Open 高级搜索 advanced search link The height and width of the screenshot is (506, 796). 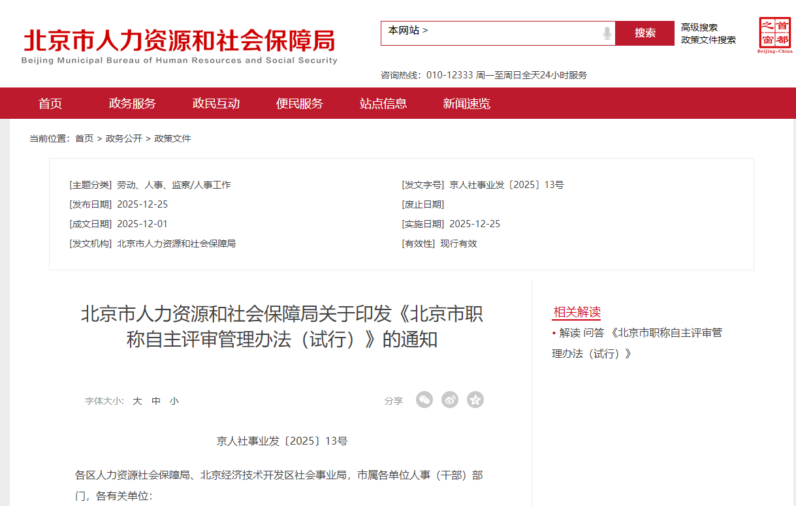coord(700,27)
